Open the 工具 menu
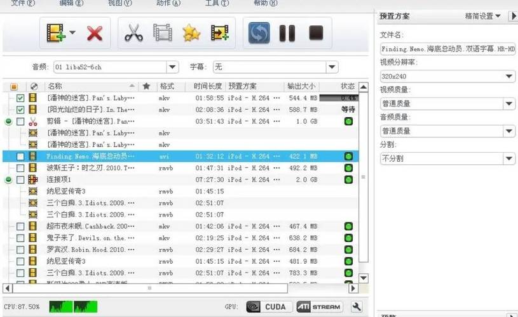Screen dimensions: 518x317 [x=216, y=3]
